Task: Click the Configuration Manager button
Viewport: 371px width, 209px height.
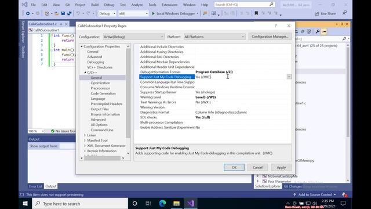Action: coord(270,37)
